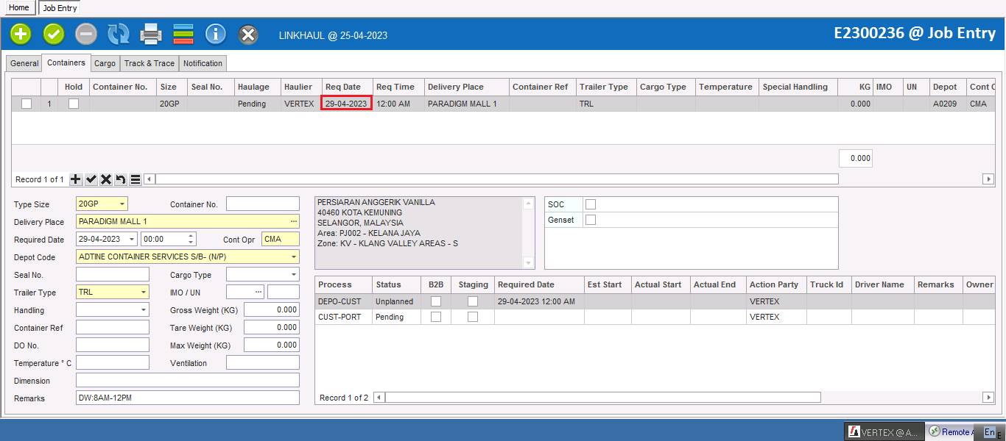Open the Track & Trace tab

click(150, 63)
